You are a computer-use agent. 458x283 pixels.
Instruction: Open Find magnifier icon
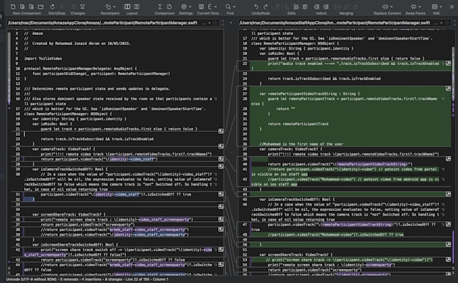click(x=228, y=7)
